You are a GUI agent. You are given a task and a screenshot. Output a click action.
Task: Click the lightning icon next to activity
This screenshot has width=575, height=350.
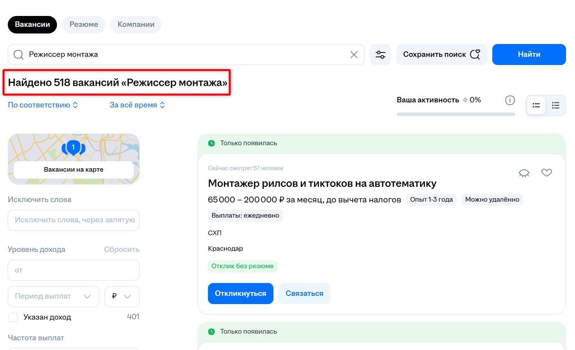465,100
